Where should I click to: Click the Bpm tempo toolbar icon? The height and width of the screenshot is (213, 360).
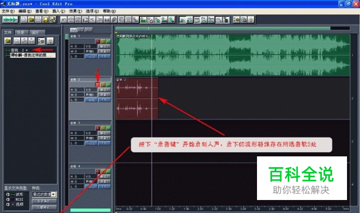point(211,20)
